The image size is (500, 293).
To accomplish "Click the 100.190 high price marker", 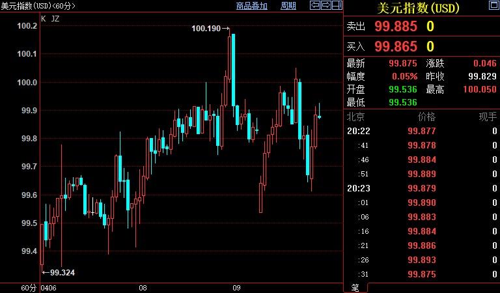I will [x=207, y=29].
